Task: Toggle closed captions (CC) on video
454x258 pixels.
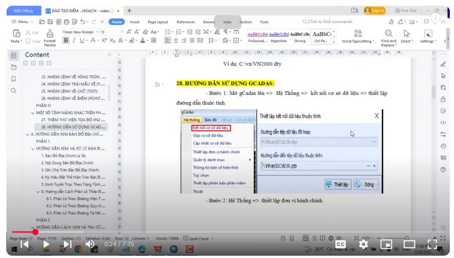Action: coord(340,244)
